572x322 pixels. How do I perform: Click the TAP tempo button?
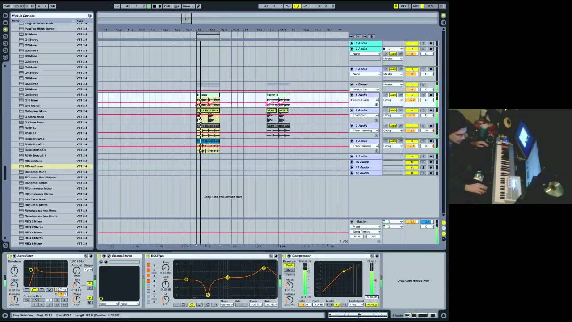pyautogui.click(x=7, y=6)
